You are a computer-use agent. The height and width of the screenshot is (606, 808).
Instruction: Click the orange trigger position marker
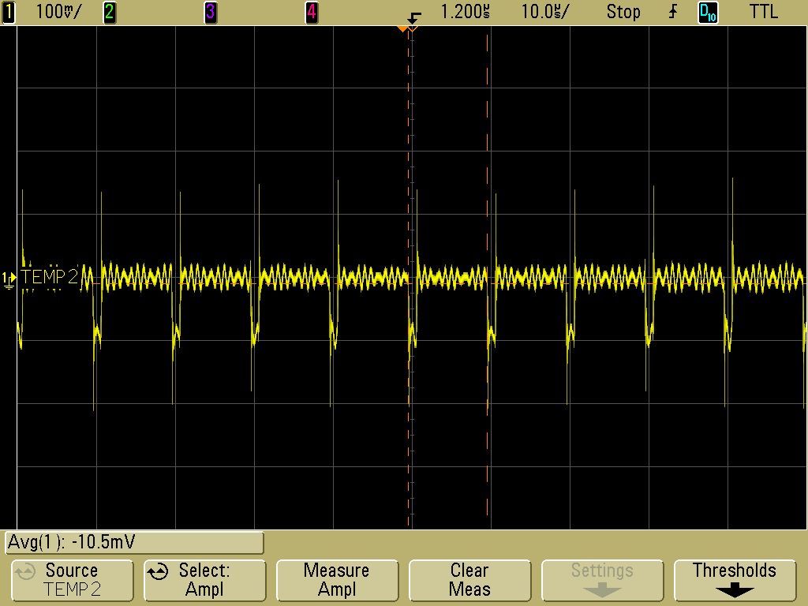pos(403,29)
